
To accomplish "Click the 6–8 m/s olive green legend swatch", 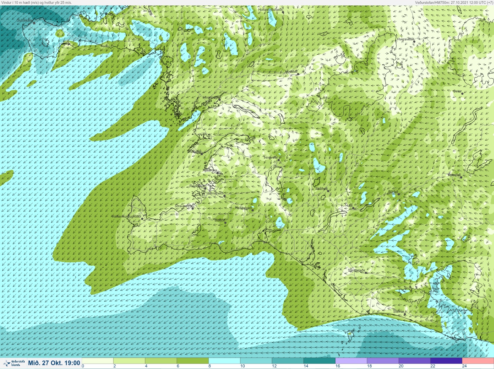I will tap(193, 361).
